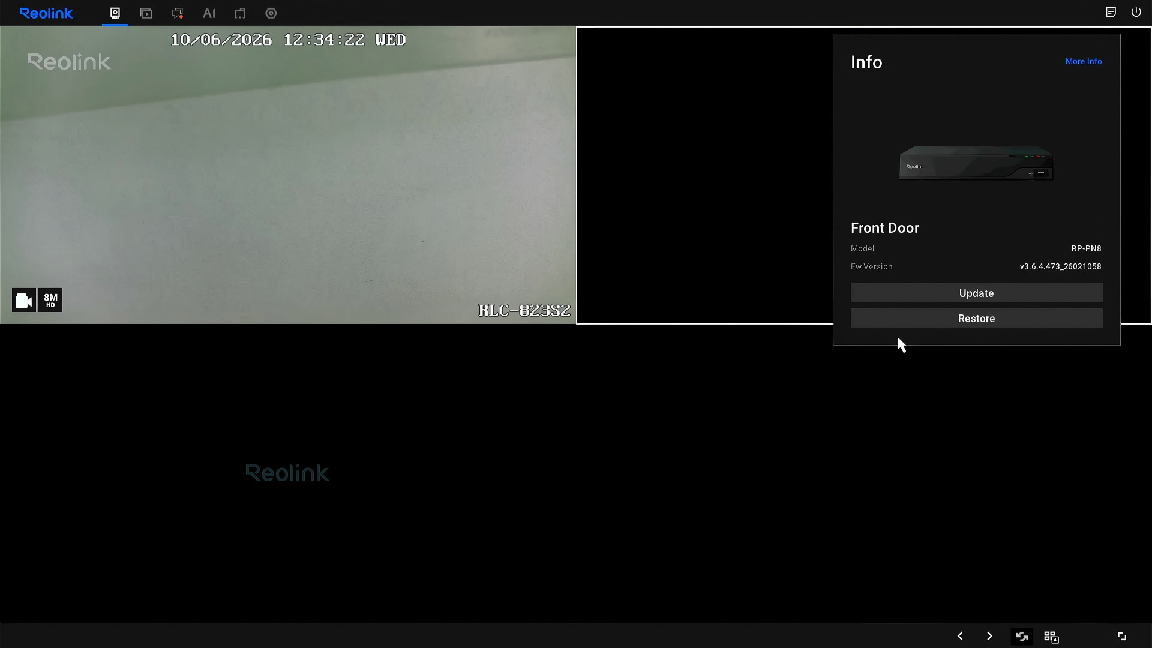Open the settings hexagon icon
The width and height of the screenshot is (1152, 648).
[x=271, y=13]
